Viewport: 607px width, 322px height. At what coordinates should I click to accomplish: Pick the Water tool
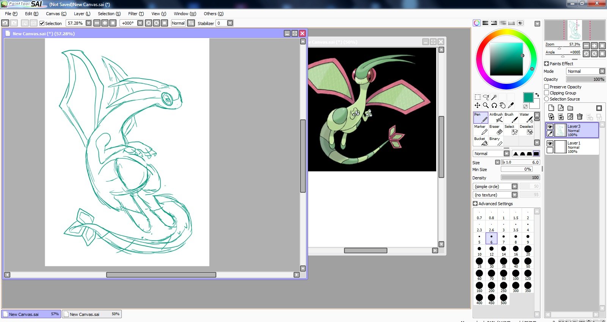click(x=526, y=118)
